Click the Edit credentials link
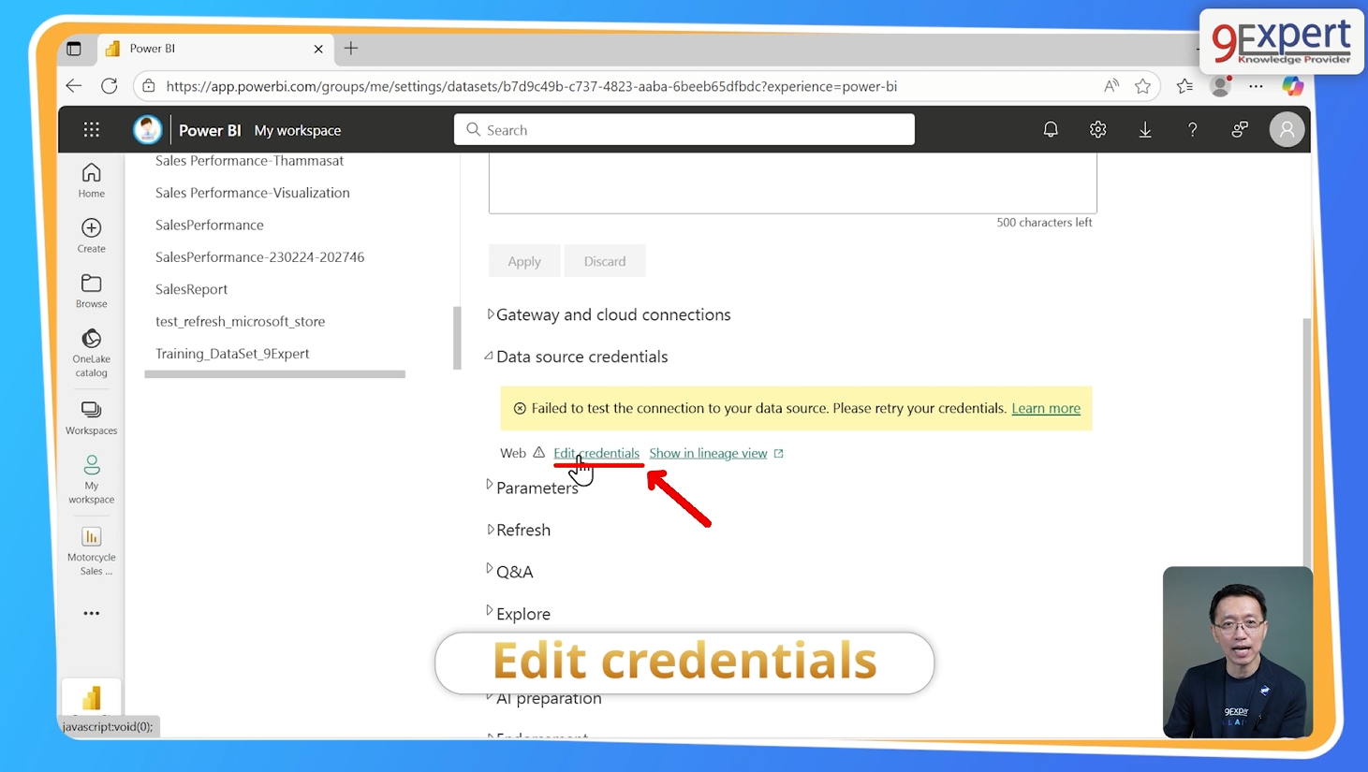This screenshot has width=1368, height=772. (596, 452)
